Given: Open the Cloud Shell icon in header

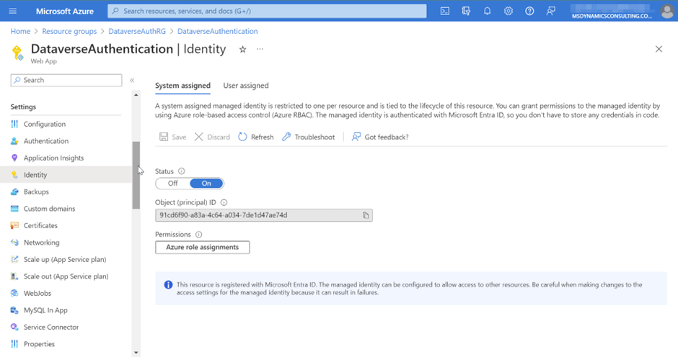Looking at the screenshot, I should [445, 12].
